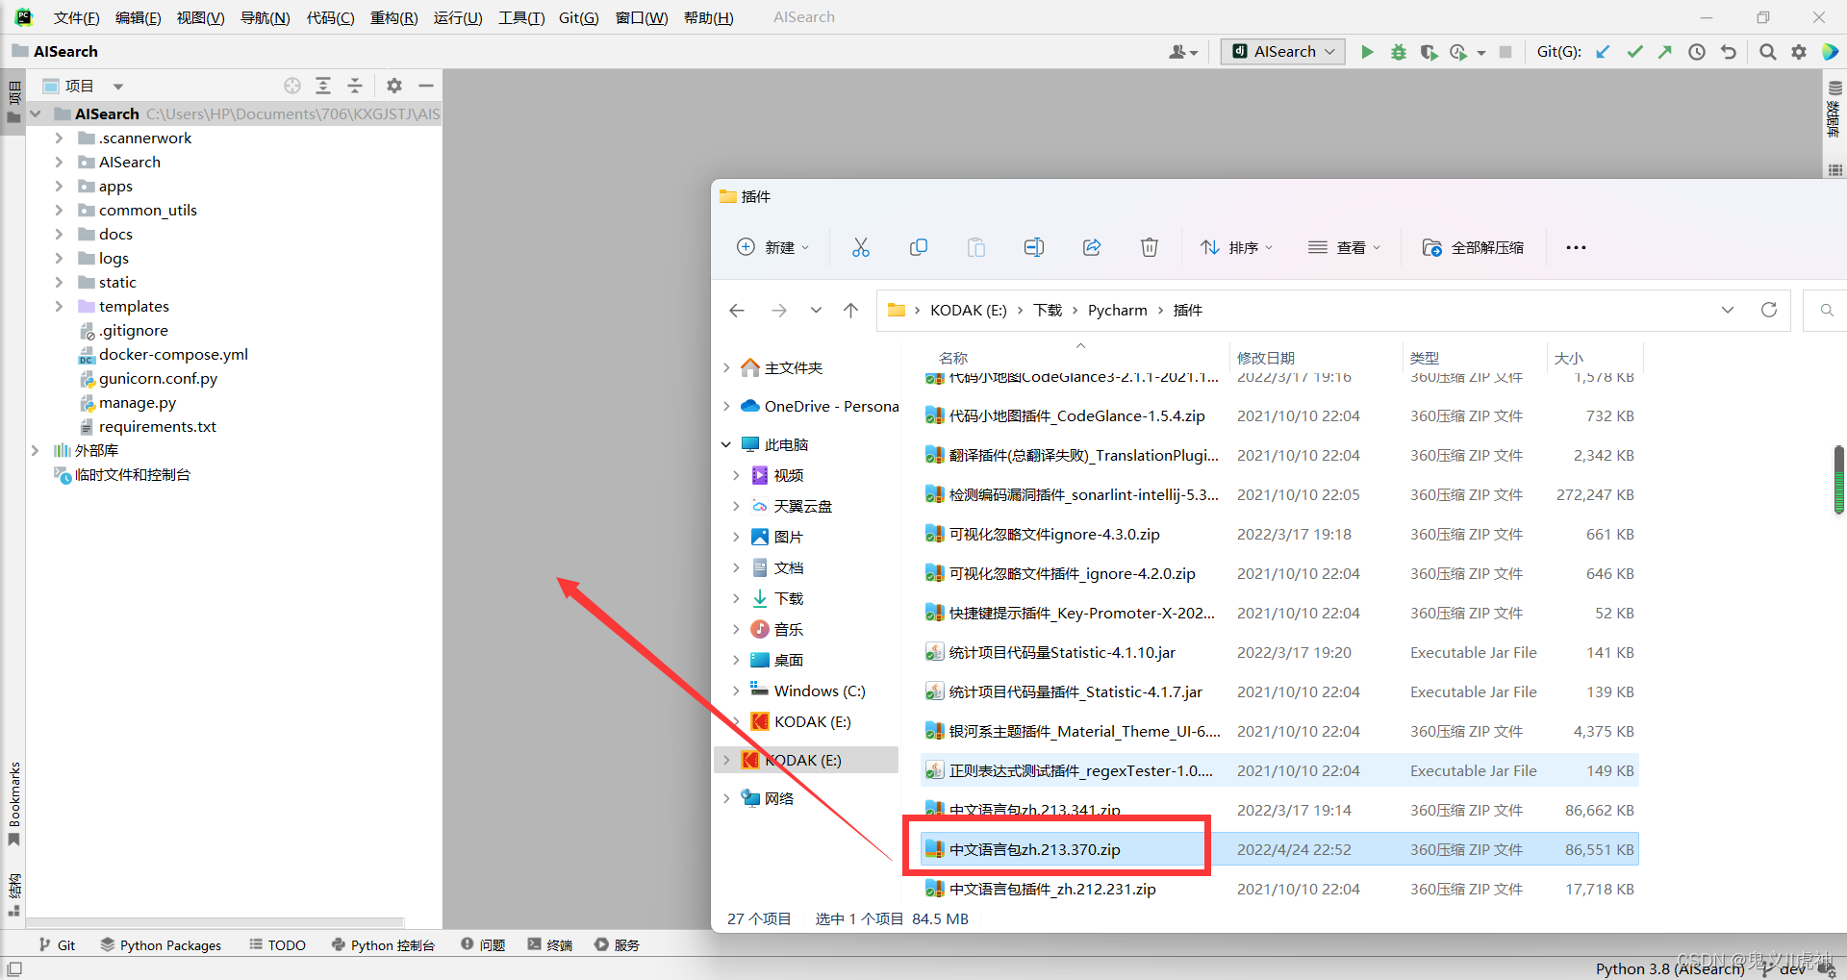Open Search Everywhere magnifier in PyCharm

tap(1767, 52)
